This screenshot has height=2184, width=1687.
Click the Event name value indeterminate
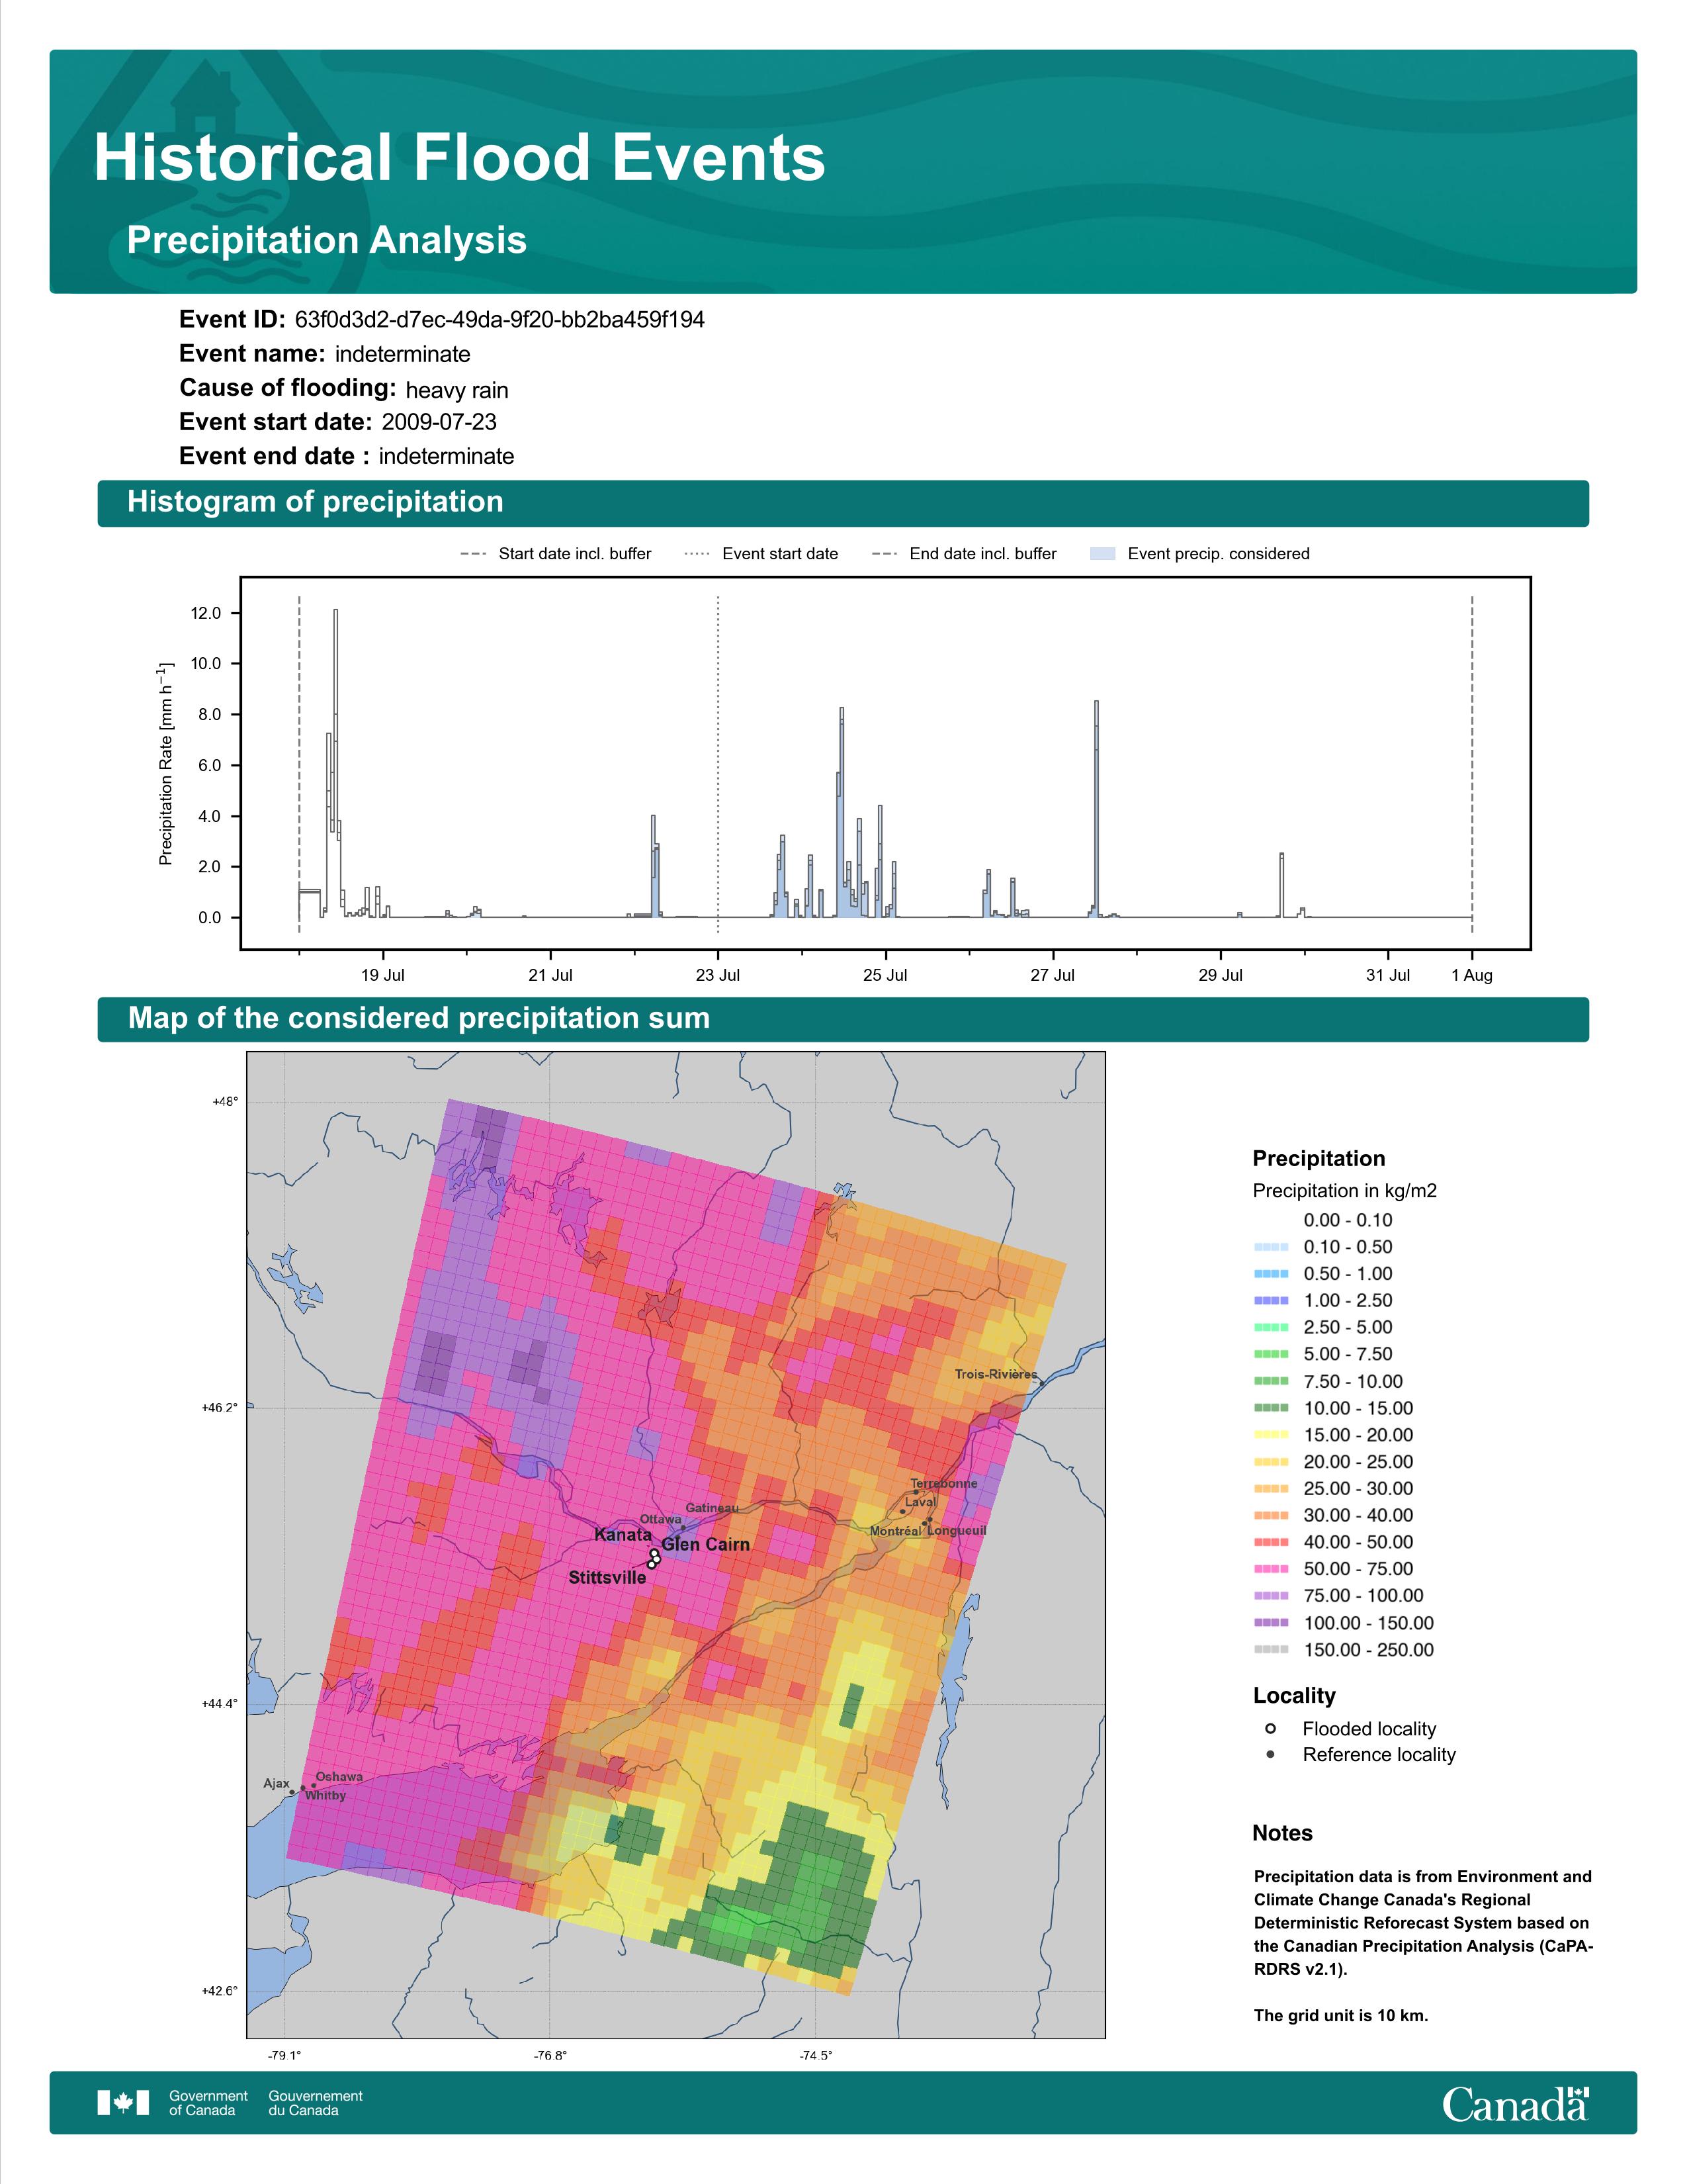(x=403, y=354)
